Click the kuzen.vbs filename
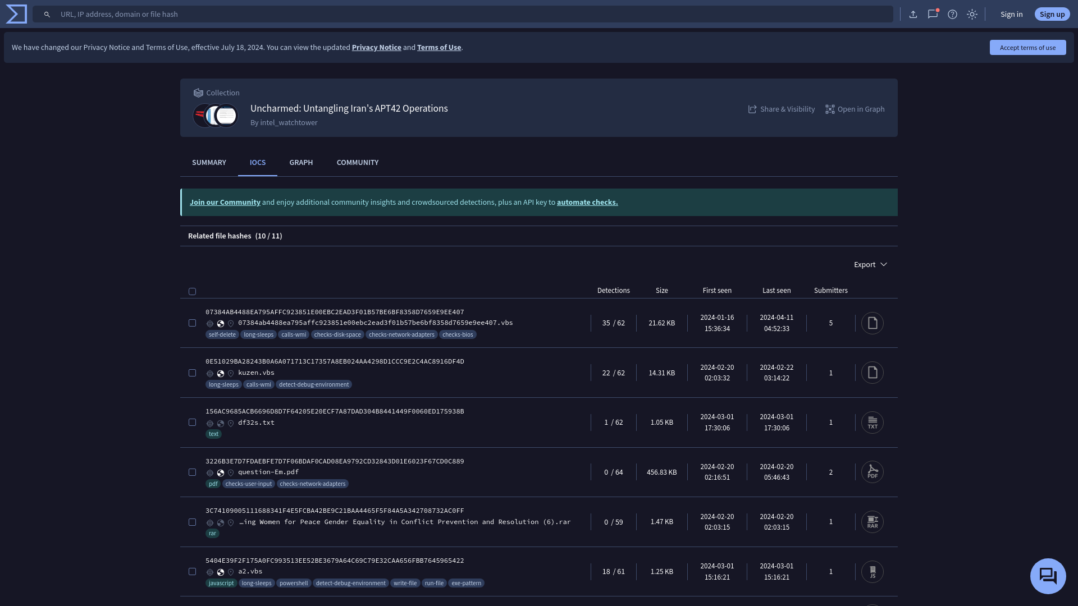This screenshot has width=1078, height=606. point(256,373)
